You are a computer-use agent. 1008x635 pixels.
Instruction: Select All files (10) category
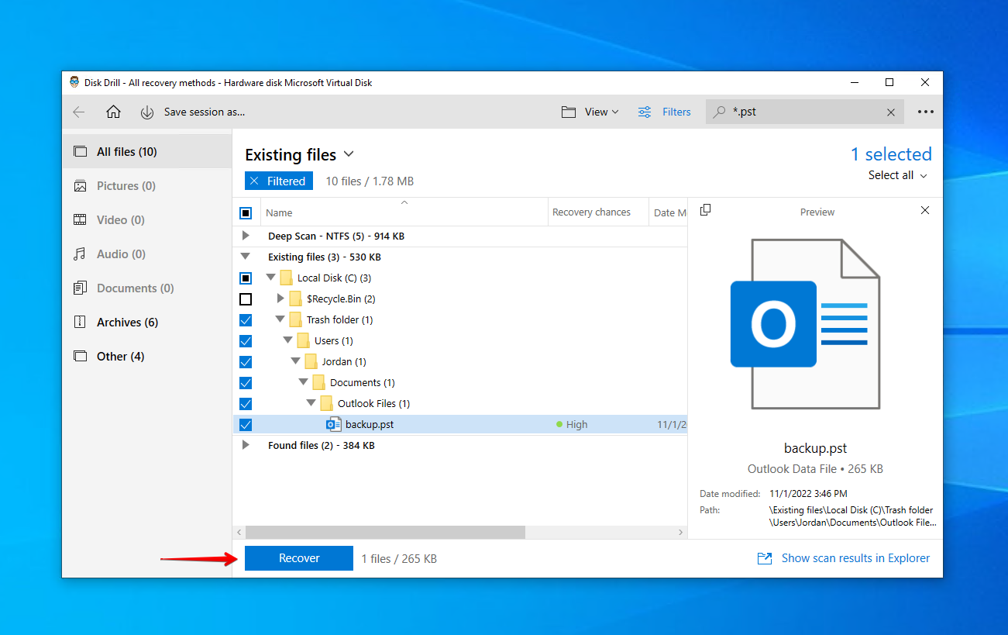pyautogui.click(x=147, y=152)
